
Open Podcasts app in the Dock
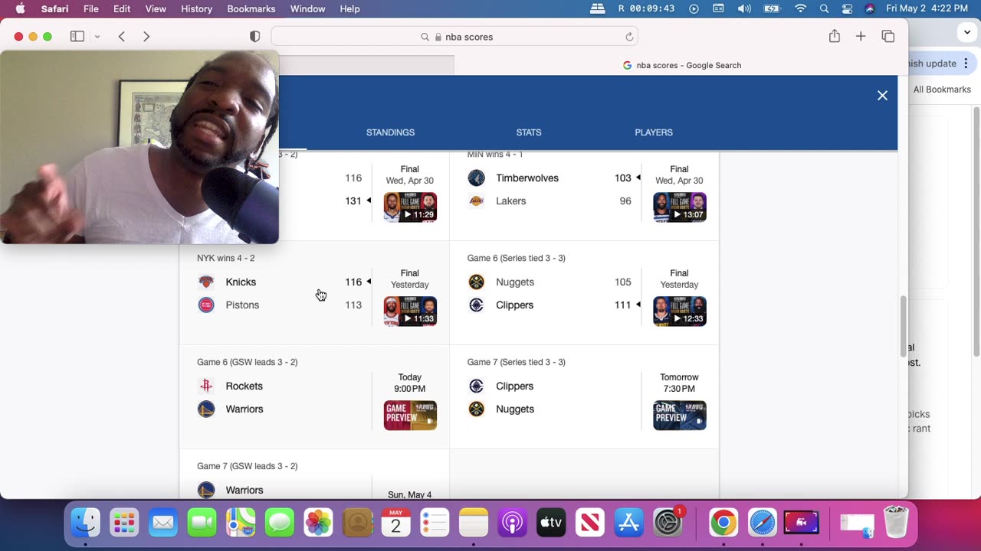(513, 523)
